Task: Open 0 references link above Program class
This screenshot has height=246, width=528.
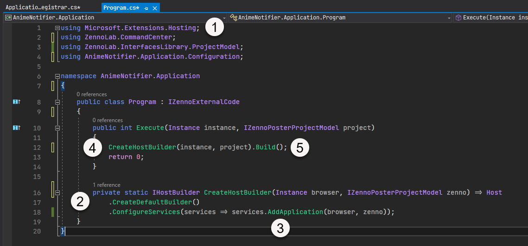Action: 91,94
